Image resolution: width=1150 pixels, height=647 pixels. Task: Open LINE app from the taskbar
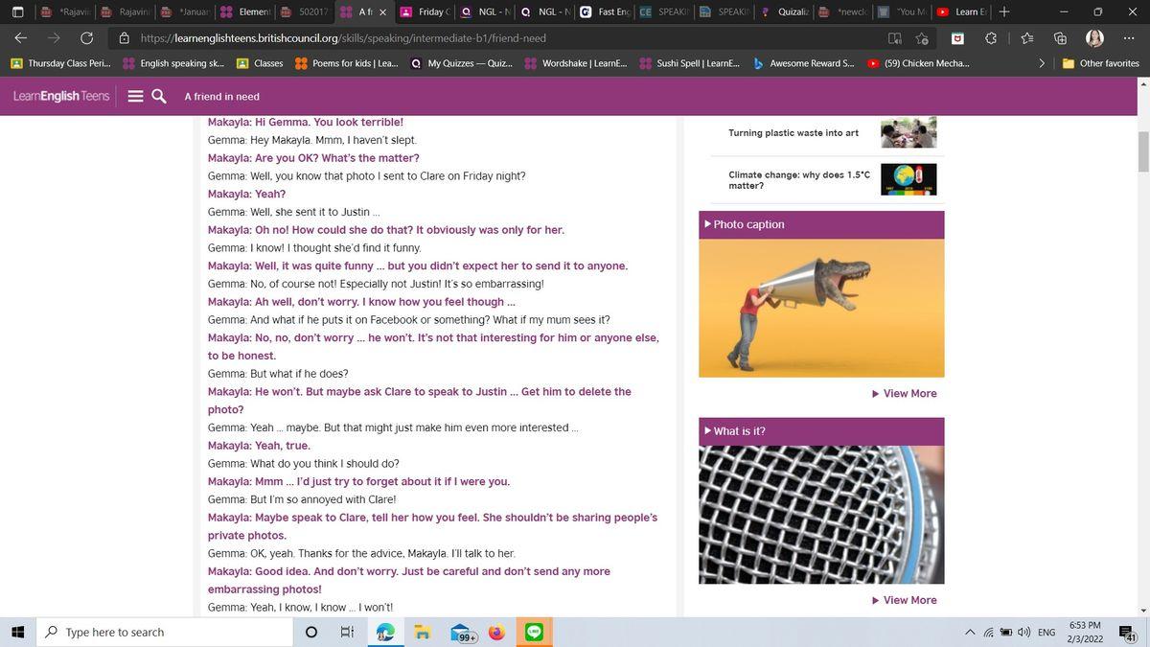pyautogui.click(x=534, y=633)
